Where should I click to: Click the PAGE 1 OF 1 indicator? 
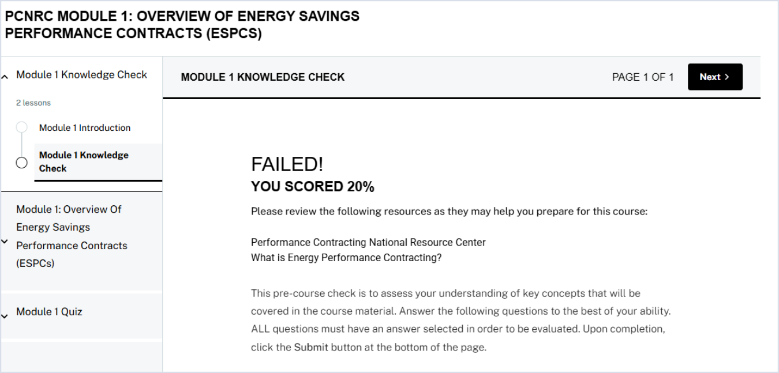pos(643,77)
